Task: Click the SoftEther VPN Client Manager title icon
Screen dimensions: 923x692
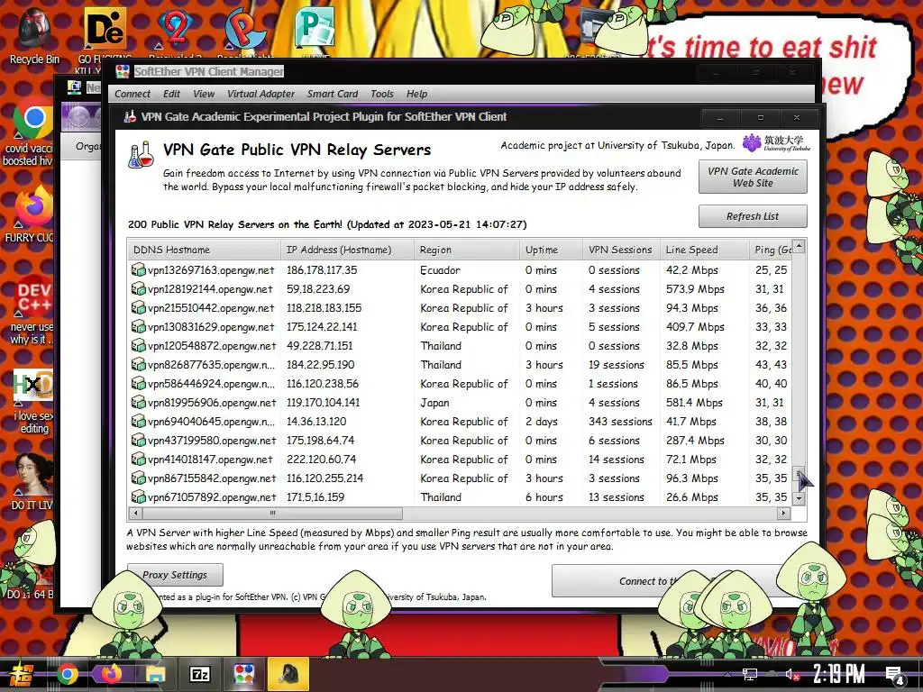Action: click(123, 71)
